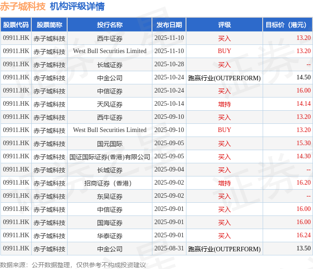Select West Bull Securities Limited dated 2025-11-10
Viewport: 313px width, 269px height.
coord(110,51)
